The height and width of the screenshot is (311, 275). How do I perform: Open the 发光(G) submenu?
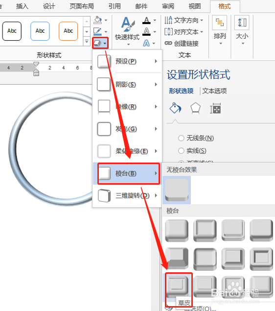coord(127,129)
